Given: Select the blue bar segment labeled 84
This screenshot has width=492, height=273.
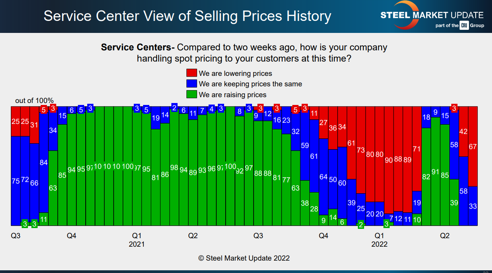Looking at the screenshot, I should 43,162.
